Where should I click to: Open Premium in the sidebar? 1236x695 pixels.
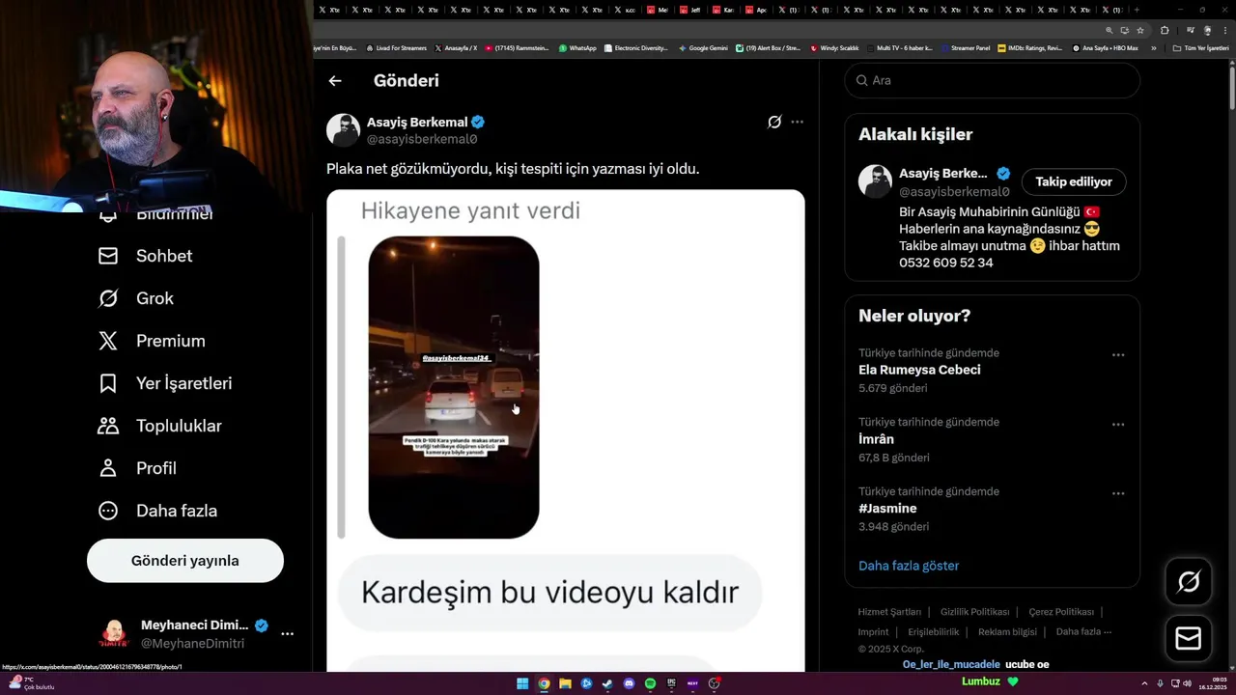[x=152, y=341]
